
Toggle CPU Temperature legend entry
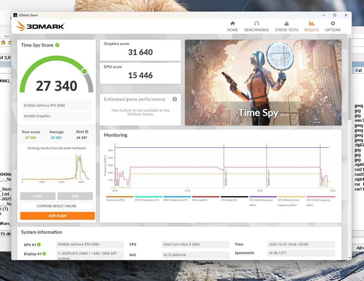(x=148, y=199)
